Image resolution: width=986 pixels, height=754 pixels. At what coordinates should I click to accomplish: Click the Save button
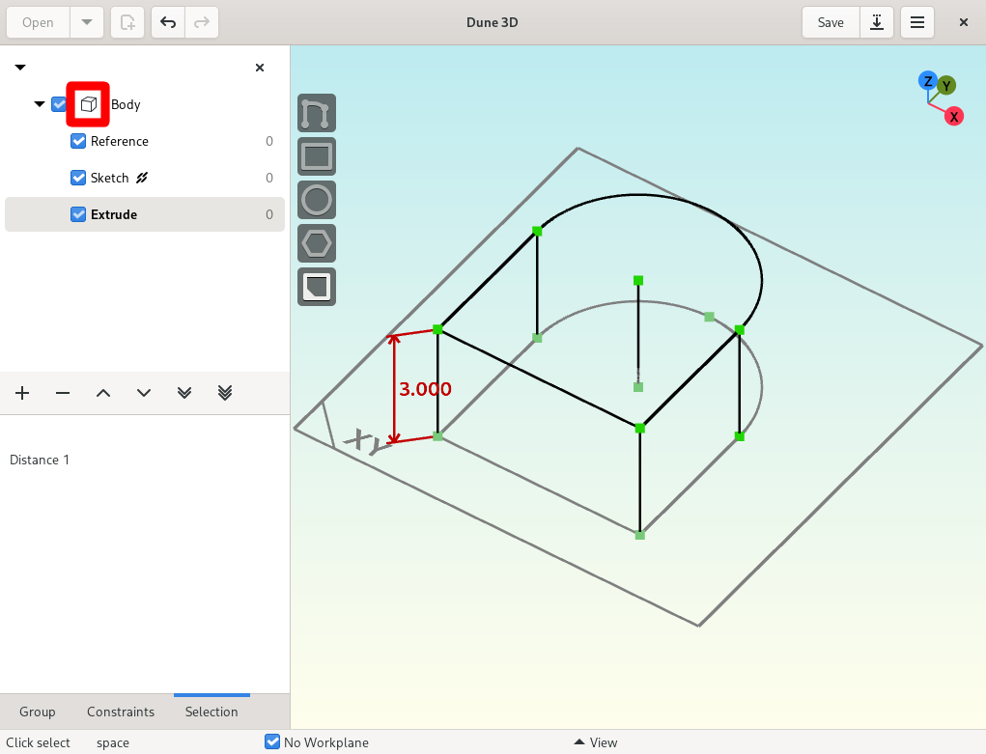click(831, 22)
